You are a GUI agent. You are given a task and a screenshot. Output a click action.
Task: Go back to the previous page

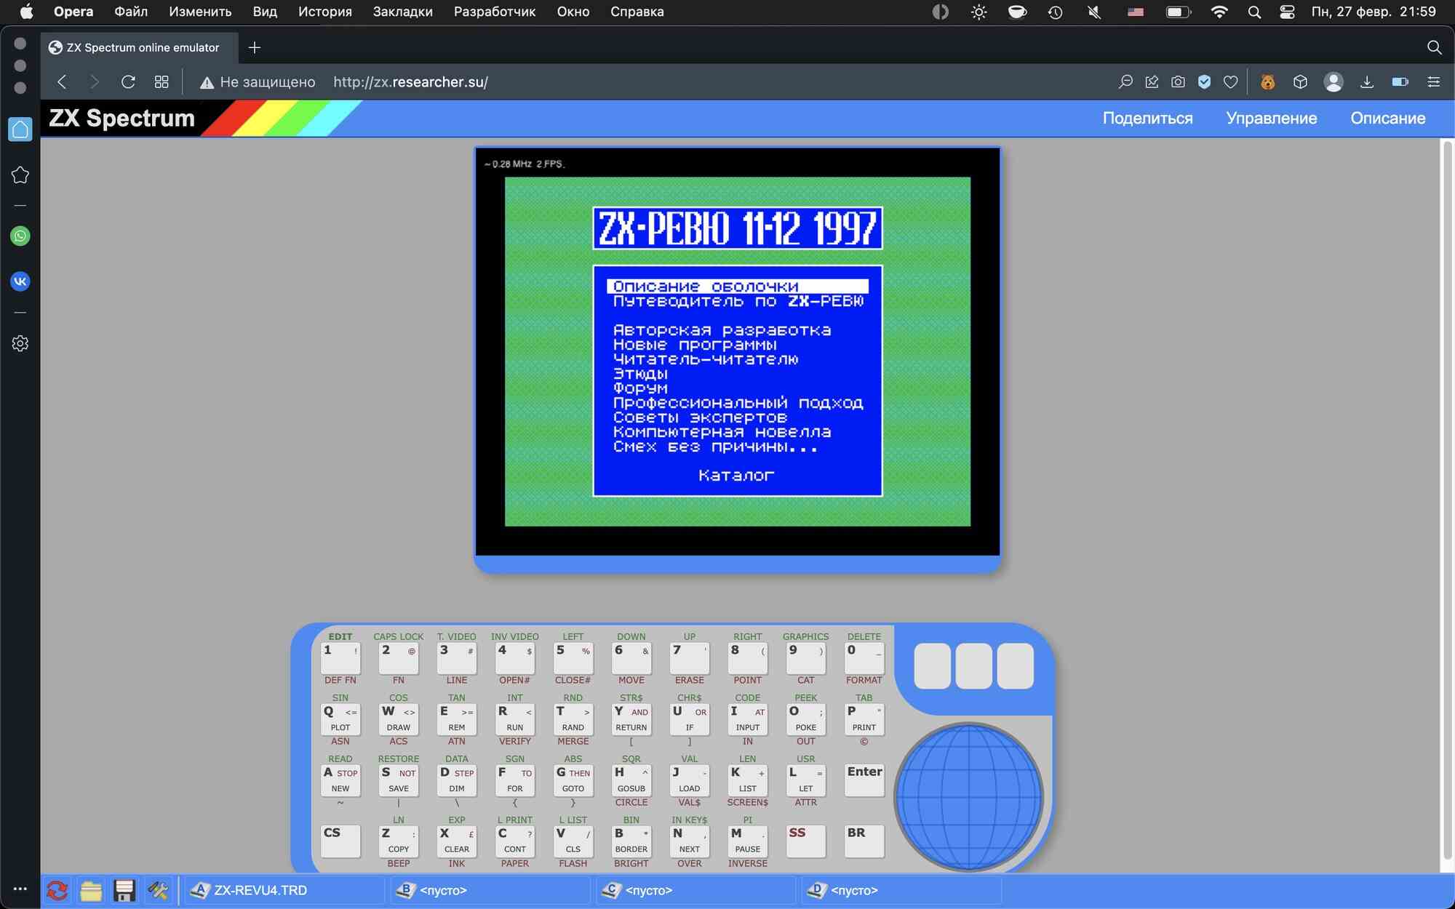(62, 82)
